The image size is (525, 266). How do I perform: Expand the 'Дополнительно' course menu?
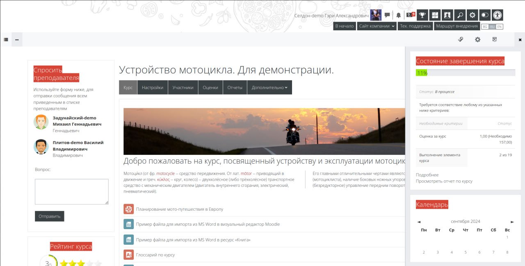click(269, 87)
